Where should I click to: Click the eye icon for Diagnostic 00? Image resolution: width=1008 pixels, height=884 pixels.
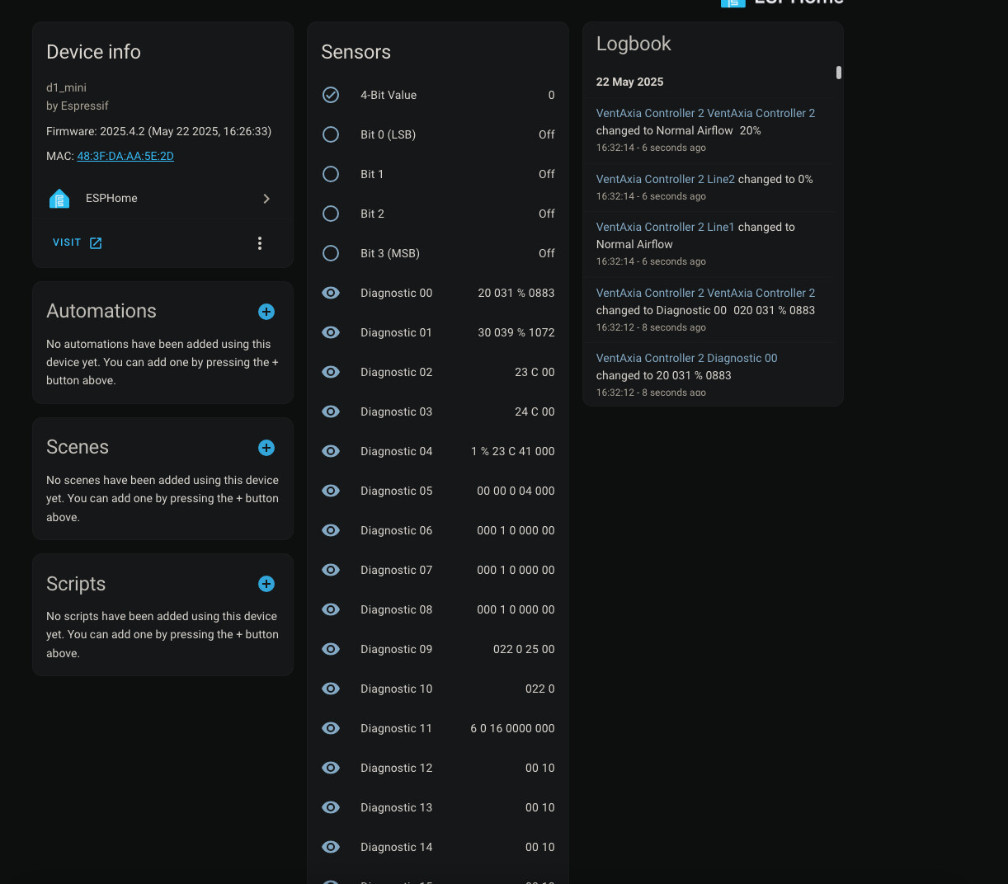(x=331, y=293)
